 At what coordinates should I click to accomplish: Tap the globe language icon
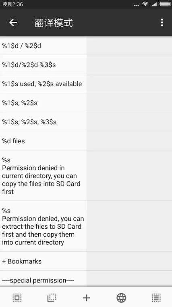(x=121, y=298)
